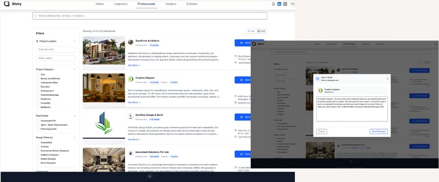The image size is (439, 182).
Task: Click the search magnifier icon in main search bar
Action: [x=35, y=16]
